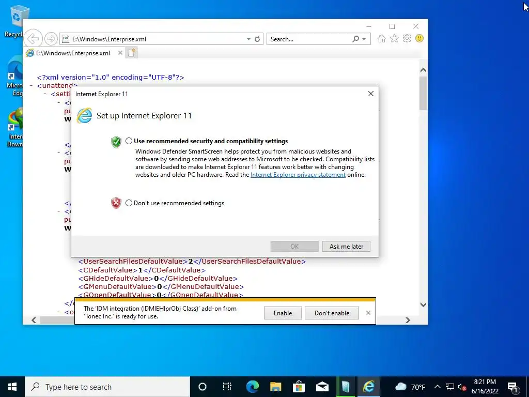This screenshot has height=397, width=529.
Task: Refresh the Enterprise.xml page
Action: tap(257, 39)
